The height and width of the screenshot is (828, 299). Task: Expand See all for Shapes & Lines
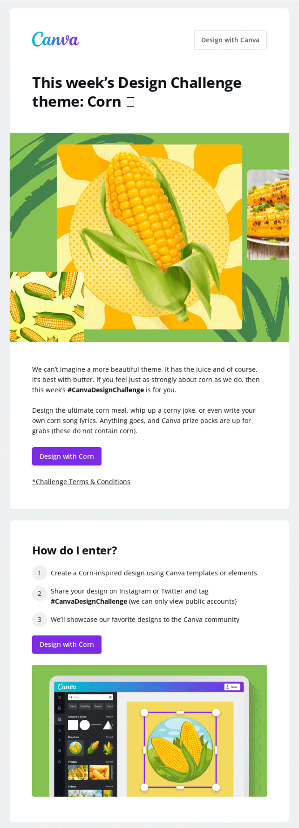pos(110,717)
